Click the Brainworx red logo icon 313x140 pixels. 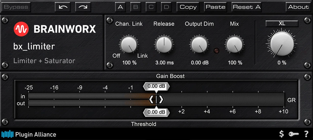(21, 29)
